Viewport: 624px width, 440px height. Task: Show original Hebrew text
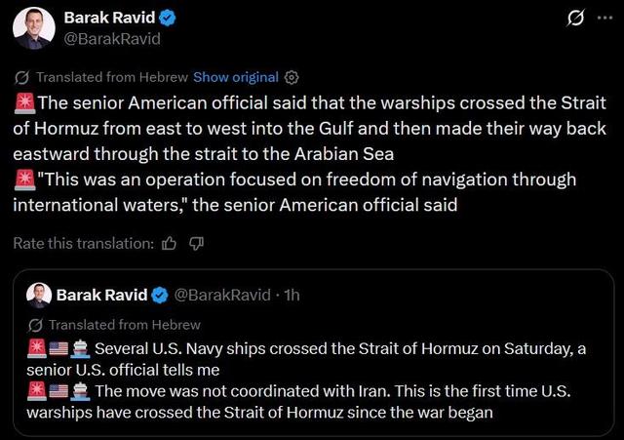click(x=236, y=77)
